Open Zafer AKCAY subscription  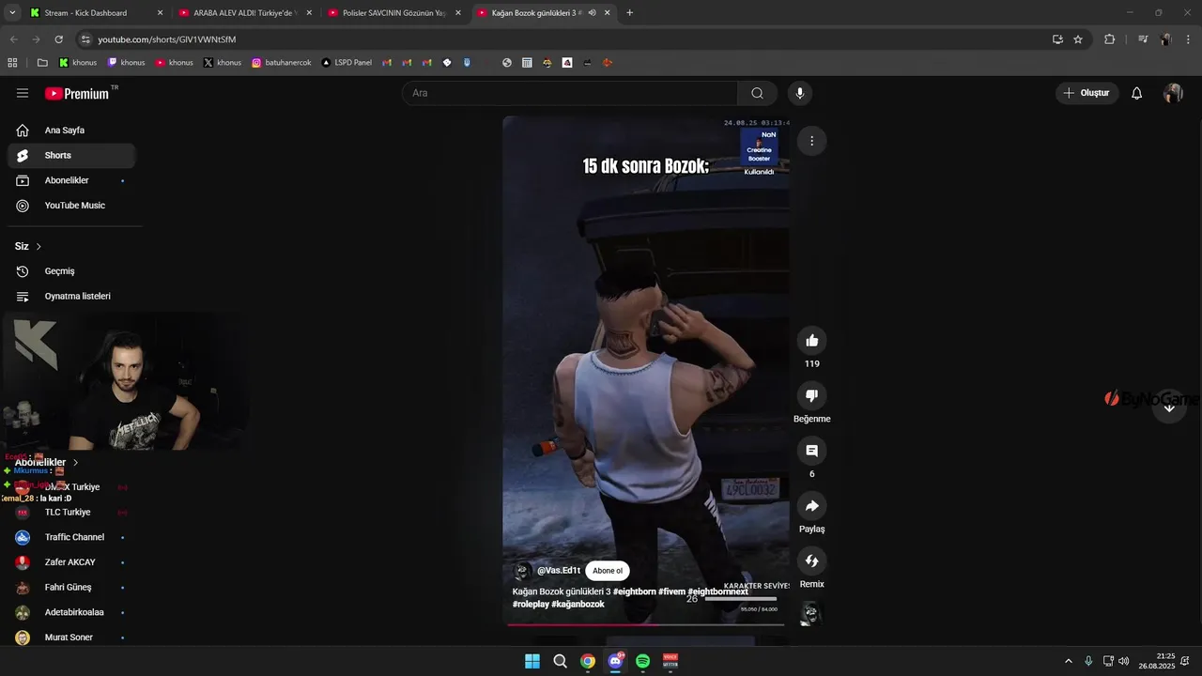point(71,562)
